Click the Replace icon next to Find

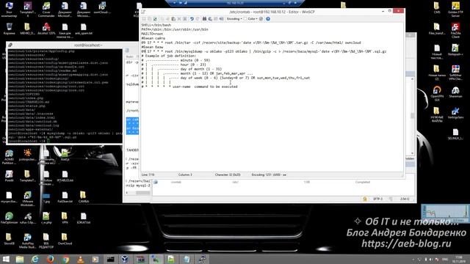[210, 19]
